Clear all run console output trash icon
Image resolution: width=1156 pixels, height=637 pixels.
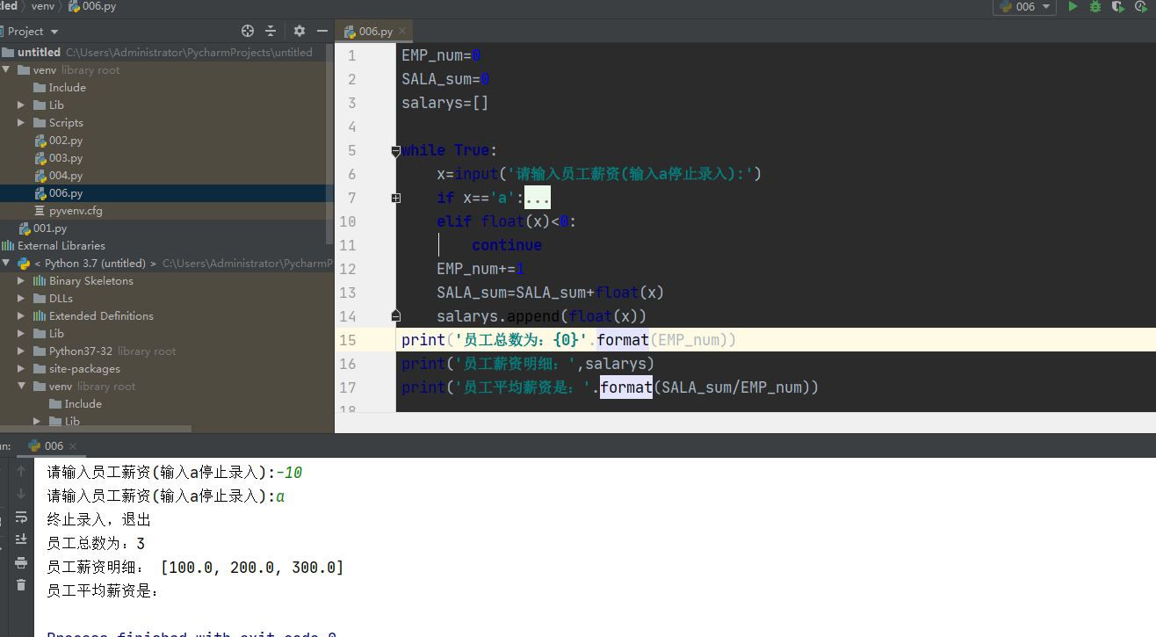(21, 585)
